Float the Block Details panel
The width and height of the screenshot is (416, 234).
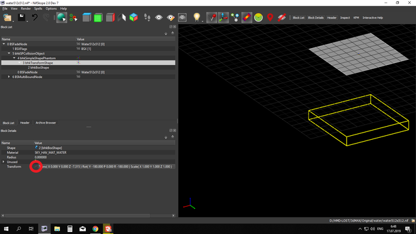coord(171,131)
